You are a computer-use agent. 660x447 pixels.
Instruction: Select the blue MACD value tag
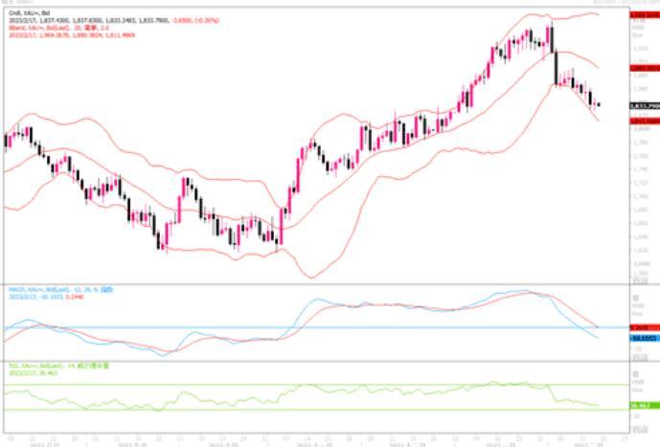click(643, 339)
